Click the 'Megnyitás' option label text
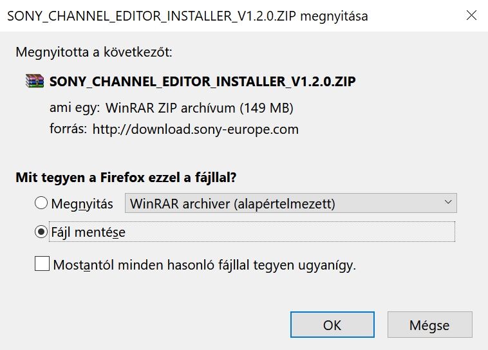This screenshot has width=488, height=350. point(82,204)
